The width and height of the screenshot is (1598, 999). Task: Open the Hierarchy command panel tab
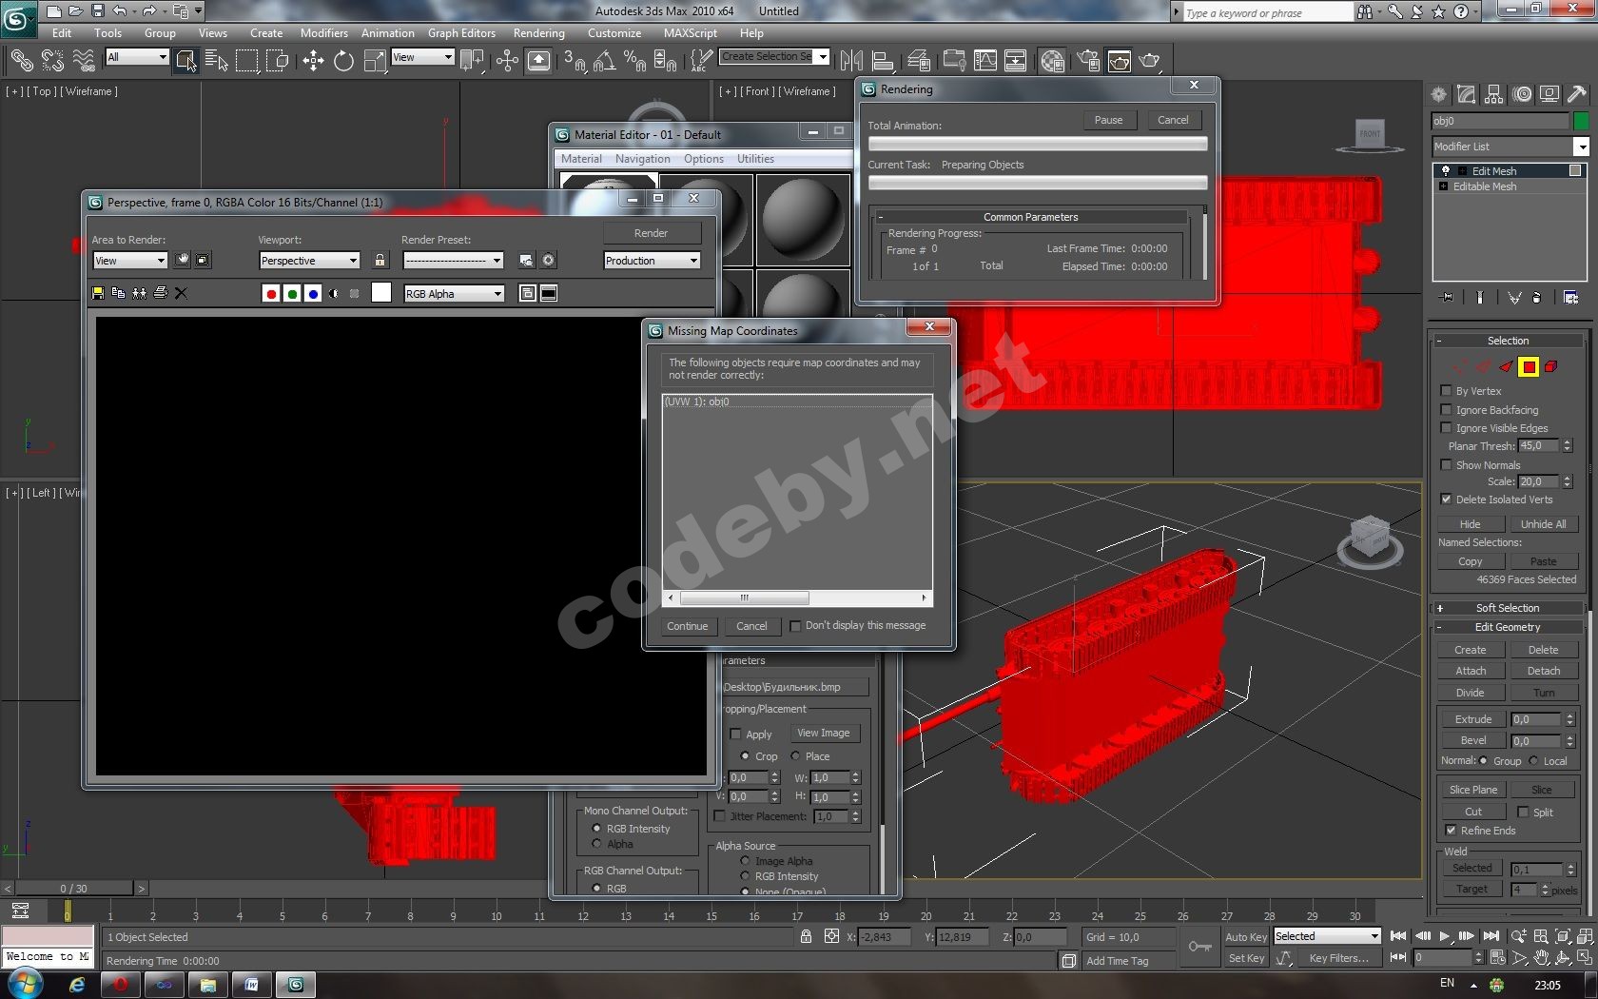click(x=1493, y=94)
